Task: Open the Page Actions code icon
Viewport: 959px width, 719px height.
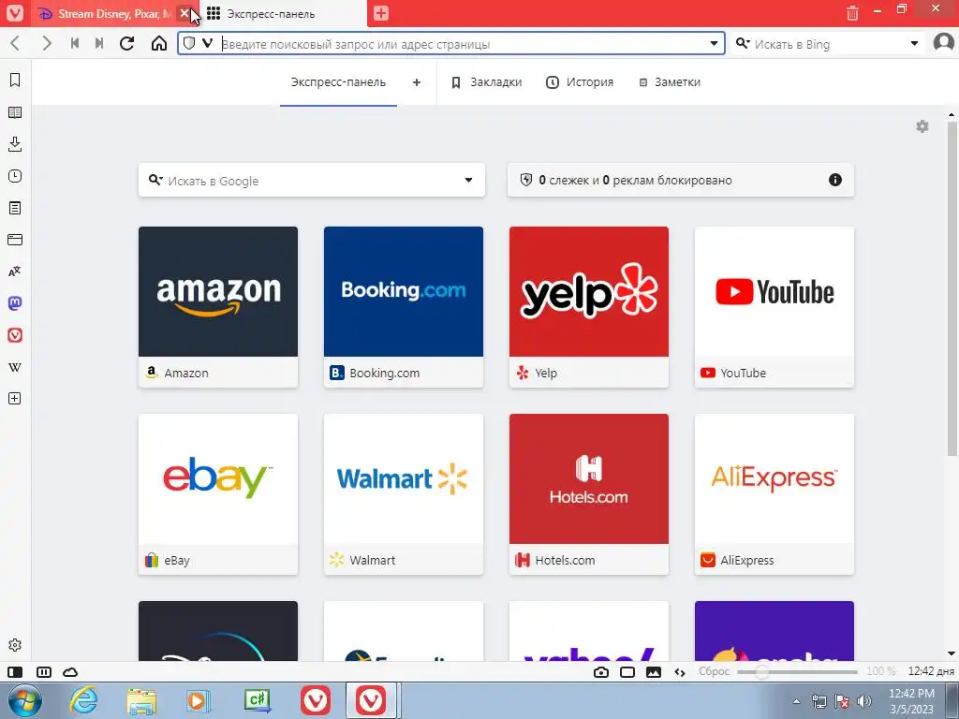Action: tap(680, 672)
